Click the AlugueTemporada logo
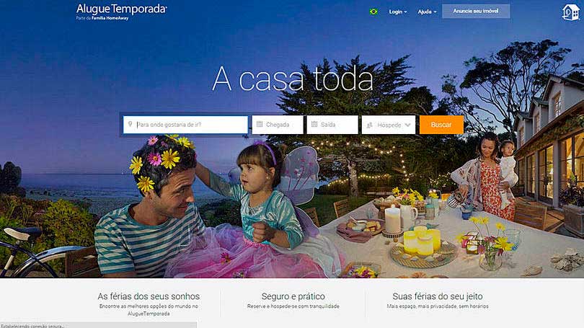Viewport: 584px width, 328px height. [x=121, y=9]
